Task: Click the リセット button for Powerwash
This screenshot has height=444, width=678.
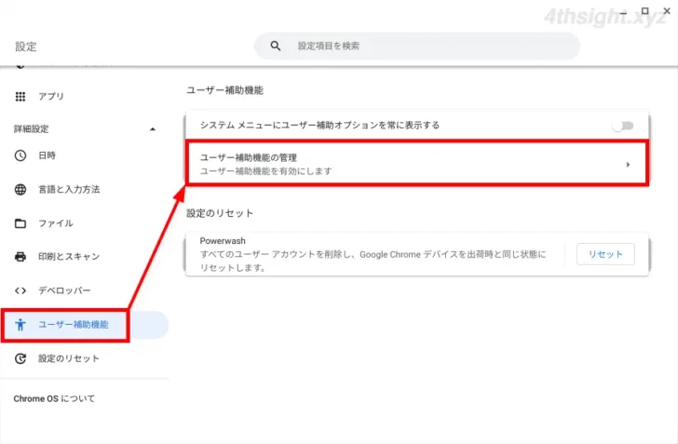Action: [605, 254]
